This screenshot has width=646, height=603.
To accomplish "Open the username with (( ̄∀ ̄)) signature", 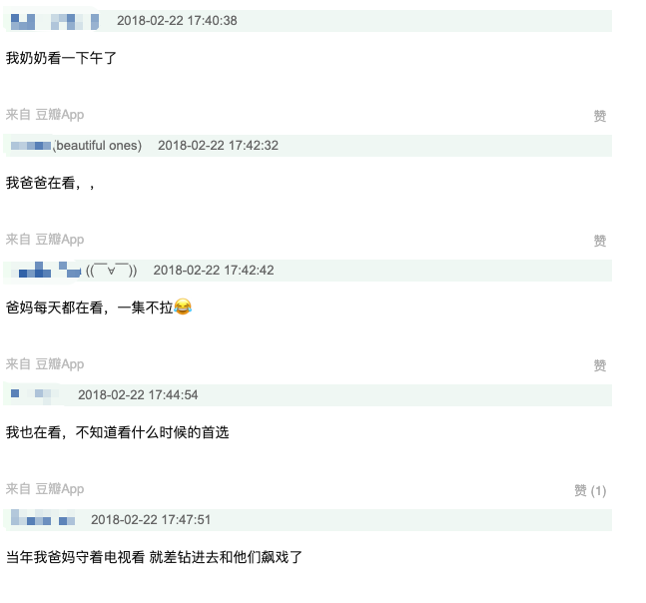I will pos(74,271).
